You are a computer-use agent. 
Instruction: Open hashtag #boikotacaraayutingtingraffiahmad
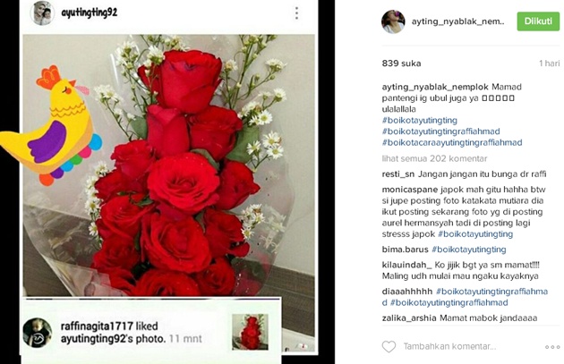point(452,142)
